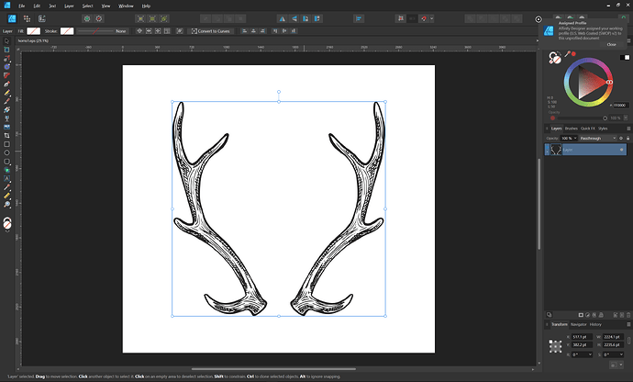Toggle the layer lock icon
Screen dimensions: 633x382
(x=627, y=139)
